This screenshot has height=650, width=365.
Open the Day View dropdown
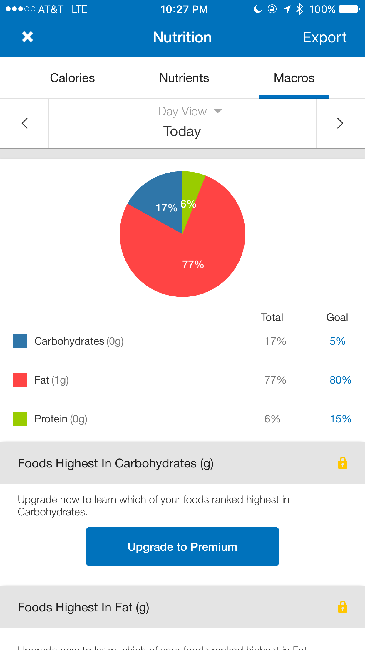coord(190,111)
